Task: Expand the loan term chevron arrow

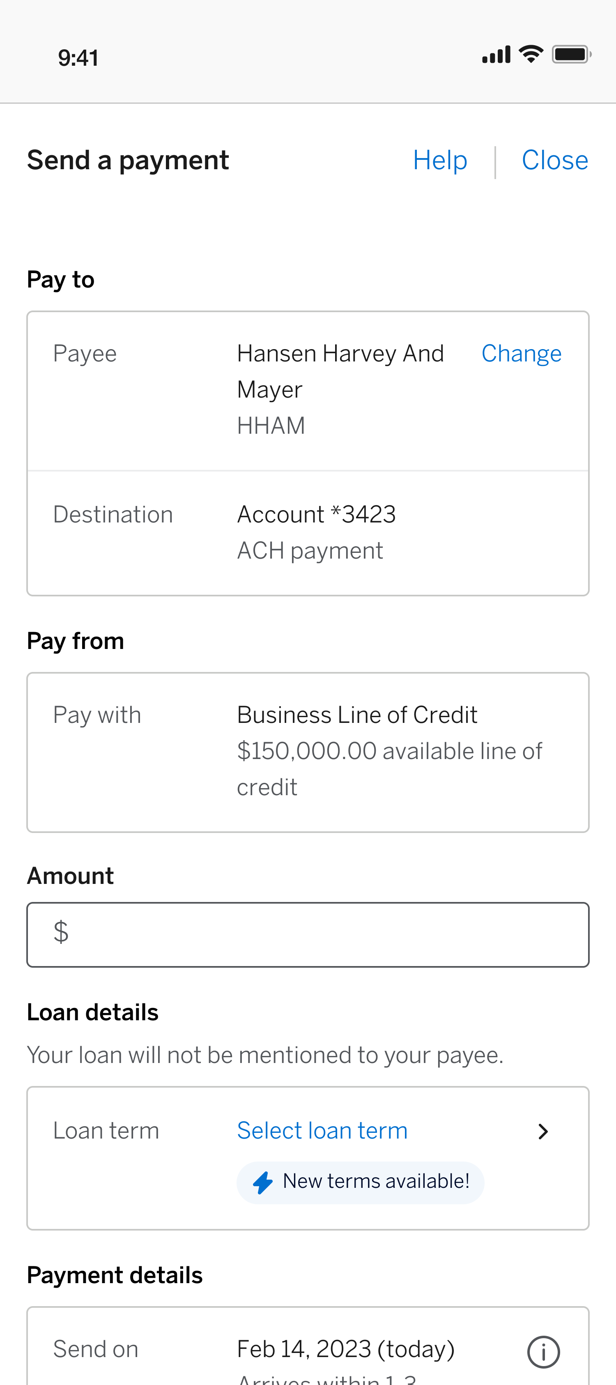Action: [x=543, y=1131]
